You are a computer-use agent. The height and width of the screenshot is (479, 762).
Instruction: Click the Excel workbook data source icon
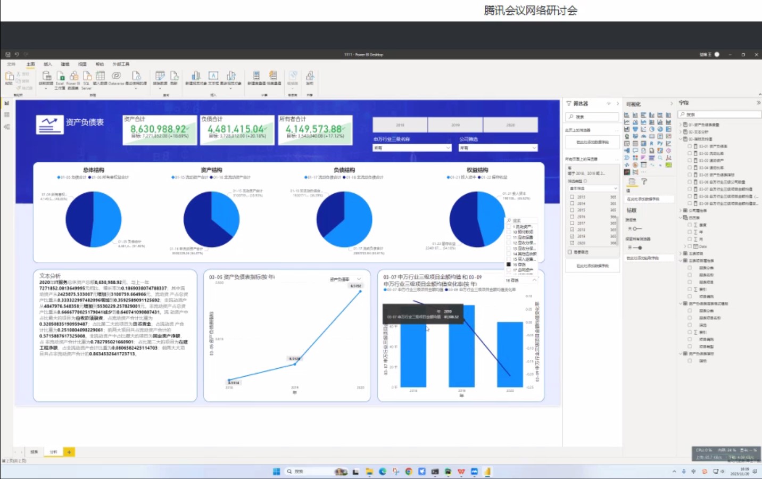tap(60, 77)
